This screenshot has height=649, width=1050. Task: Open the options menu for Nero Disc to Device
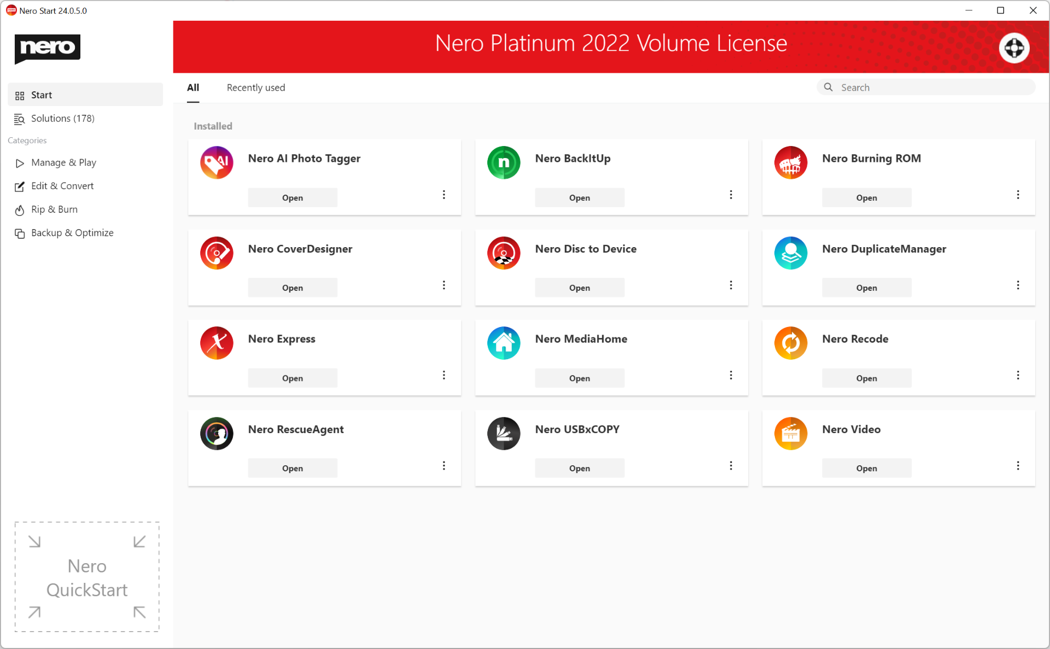[x=731, y=285]
